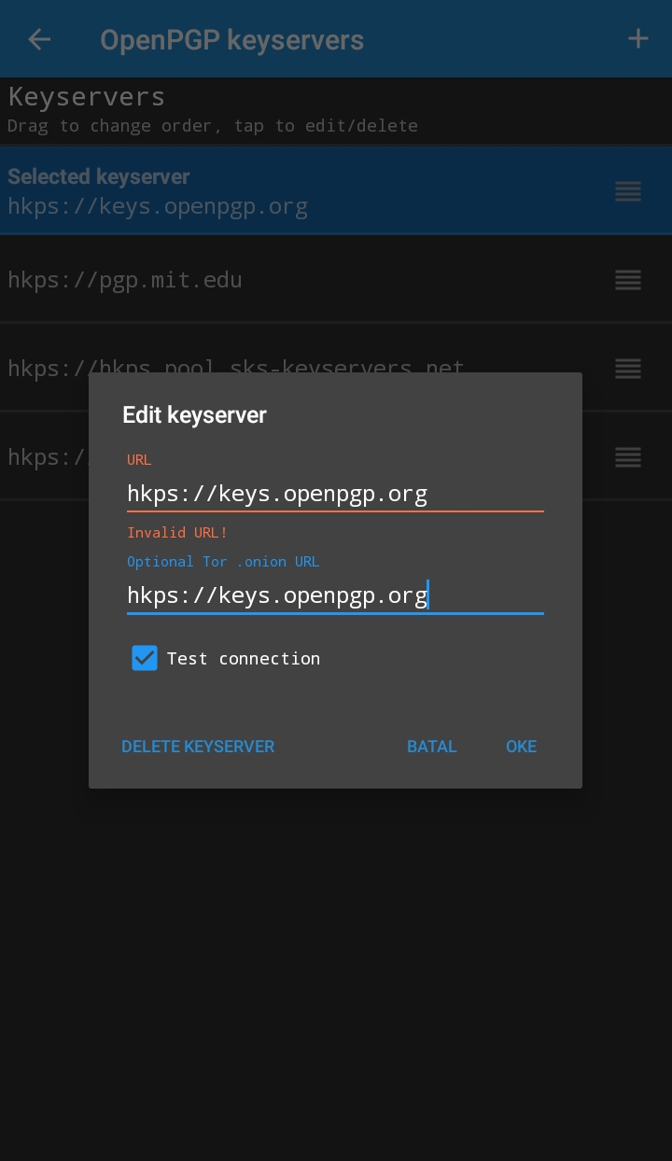Viewport: 672px width, 1161px height.
Task: Grab the drag handle of the bottom keyserver entry
Action: pyautogui.click(x=628, y=457)
